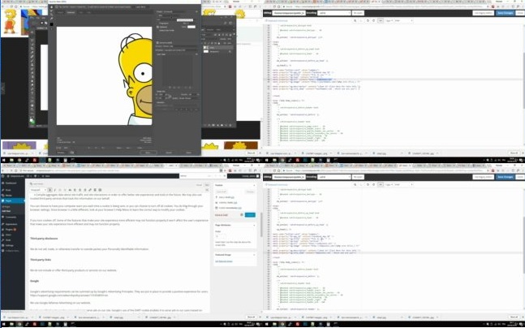Screen dimensions: 525x328
Task: Click the Set featured image link
Action: (224, 261)
